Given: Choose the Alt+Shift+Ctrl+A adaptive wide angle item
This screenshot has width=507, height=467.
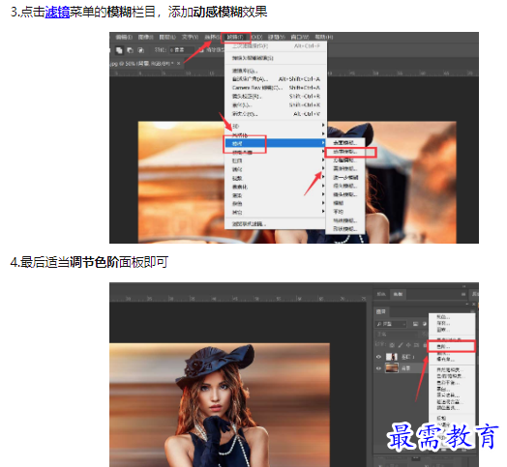Looking at the screenshot, I should pos(276,79).
